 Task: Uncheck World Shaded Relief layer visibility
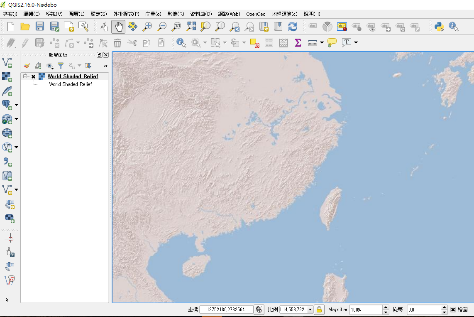34,76
